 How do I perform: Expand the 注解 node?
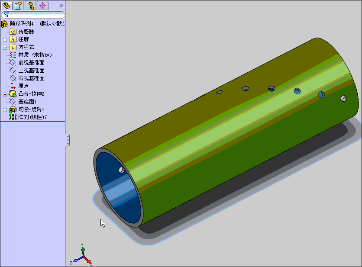click(x=5, y=40)
